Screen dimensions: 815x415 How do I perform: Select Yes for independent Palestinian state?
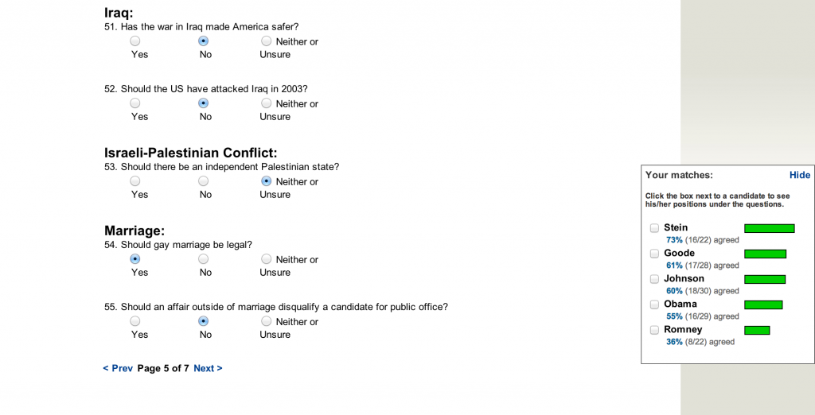pos(135,180)
